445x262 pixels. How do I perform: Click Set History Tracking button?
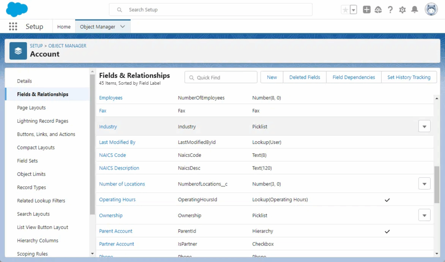pyautogui.click(x=408, y=77)
